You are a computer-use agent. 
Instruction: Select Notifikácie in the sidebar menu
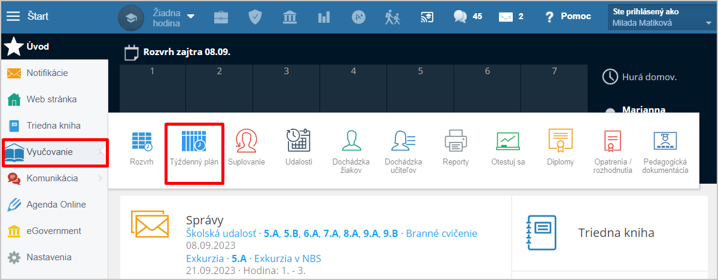[55, 73]
